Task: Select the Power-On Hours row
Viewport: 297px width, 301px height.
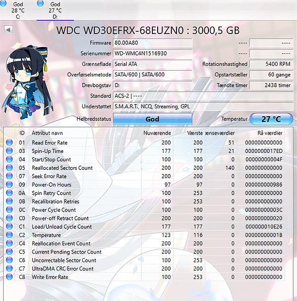Action: tap(144, 184)
